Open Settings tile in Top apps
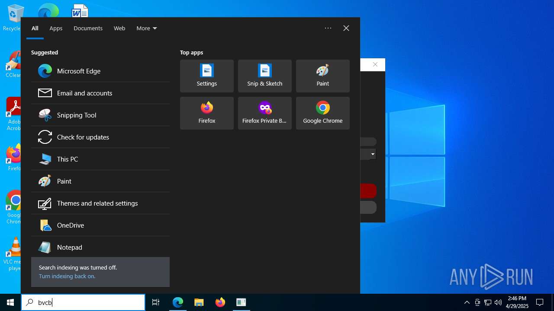This screenshot has width=554, height=311. coord(207,76)
